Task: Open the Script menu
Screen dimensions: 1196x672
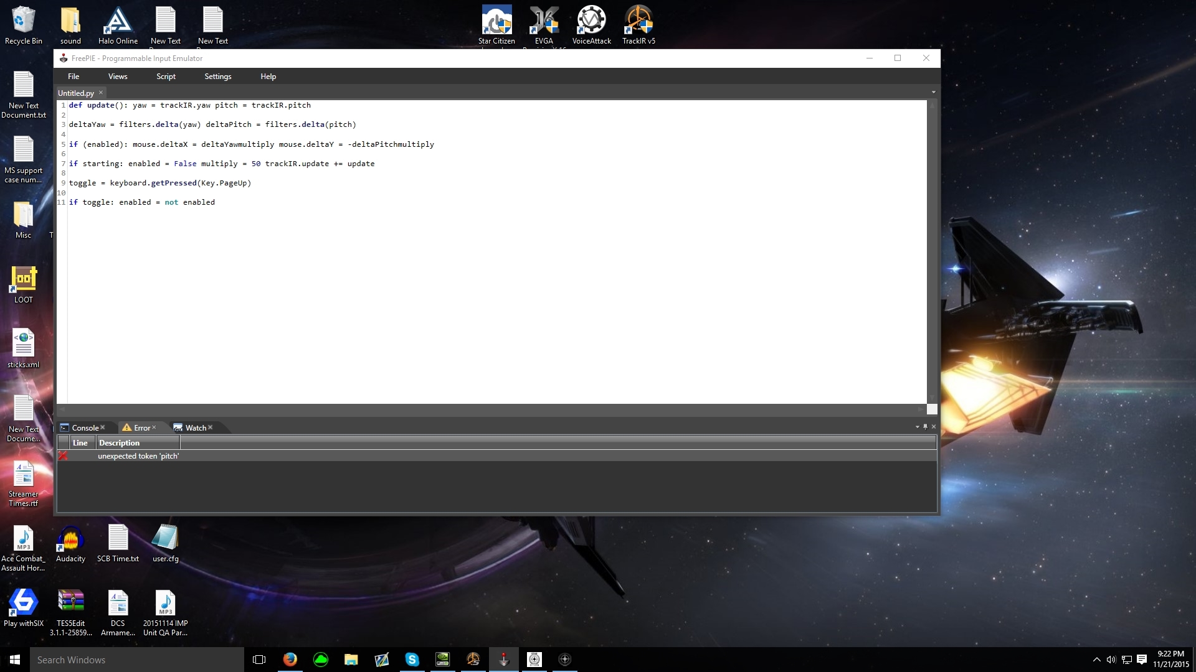Action: tap(166, 77)
